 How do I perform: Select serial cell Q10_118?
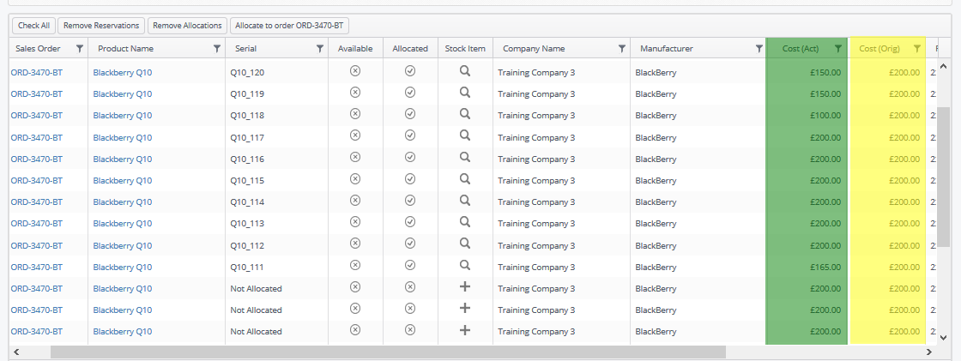(x=247, y=116)
